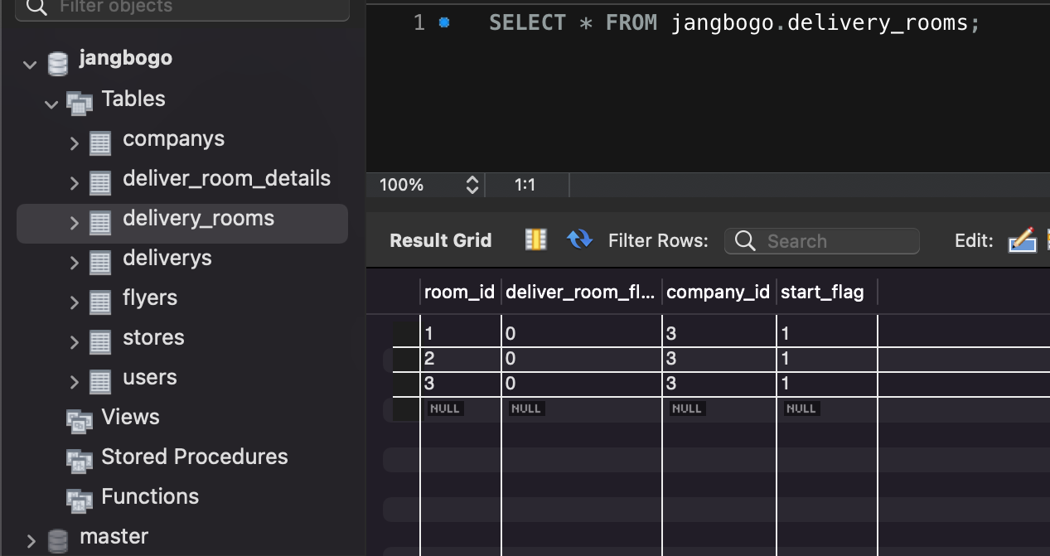This screenshot has width=1050, height=556.
Task: Click the Stored Procedures folder icon
Action: 80,461
